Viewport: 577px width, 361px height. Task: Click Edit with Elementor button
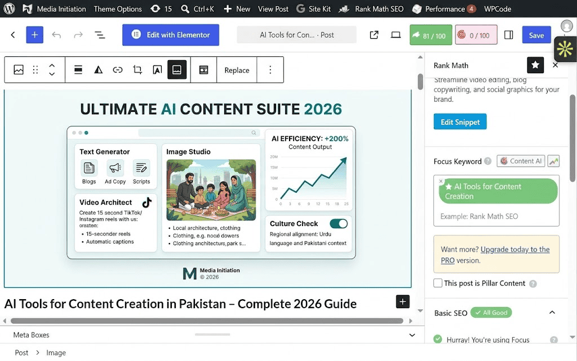point(171,35)
